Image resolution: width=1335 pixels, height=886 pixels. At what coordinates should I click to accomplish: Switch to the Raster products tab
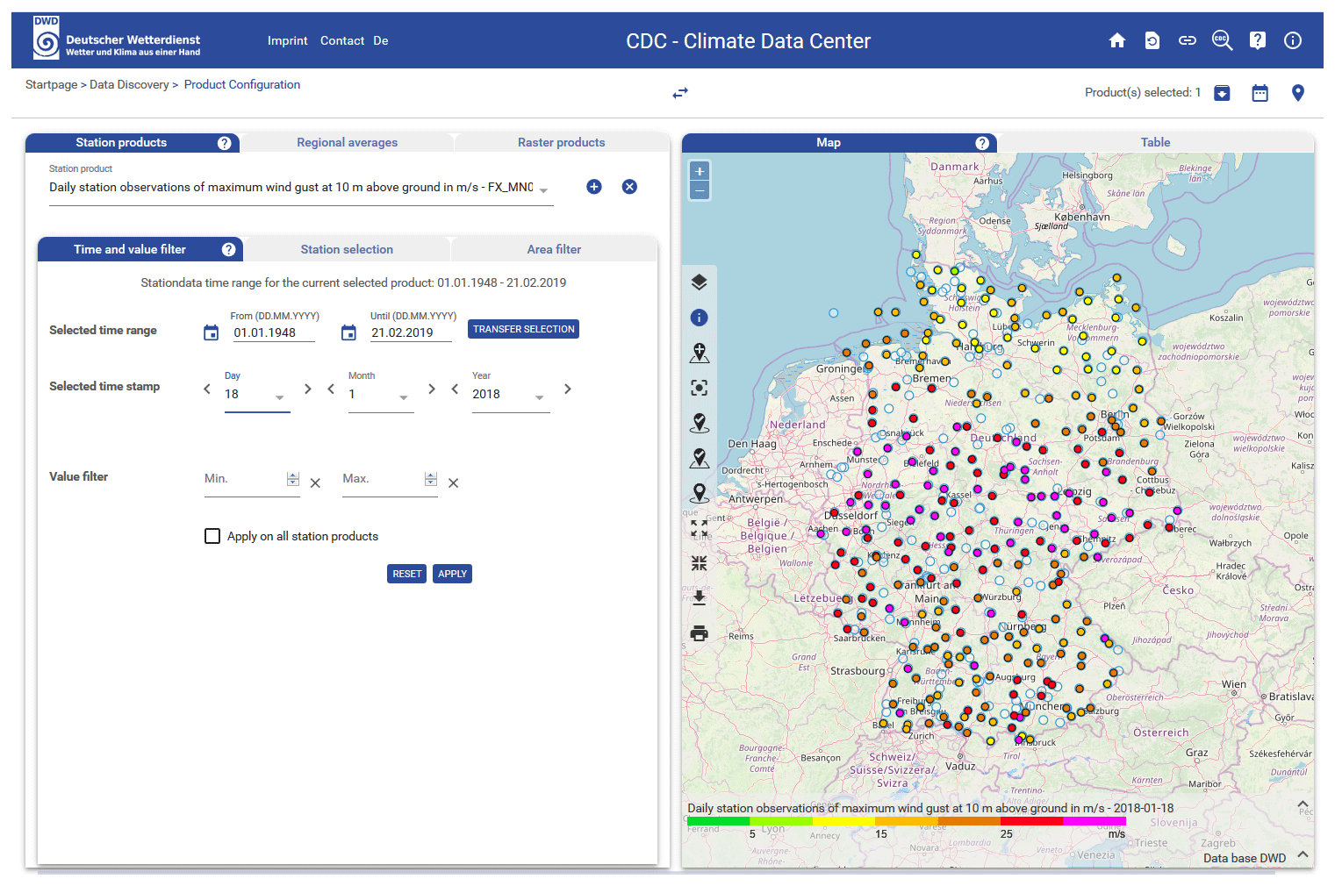click(561, 142)
